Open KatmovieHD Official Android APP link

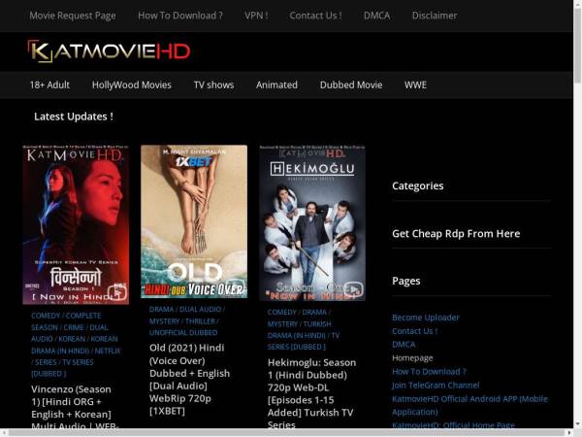[469, 405]
